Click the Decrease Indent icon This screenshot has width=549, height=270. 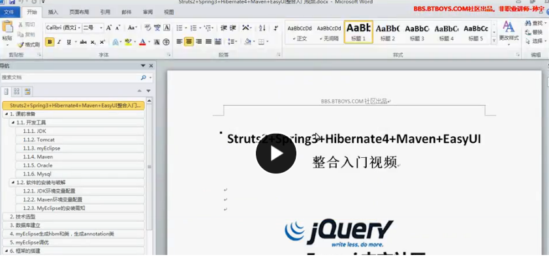[223, 27]
